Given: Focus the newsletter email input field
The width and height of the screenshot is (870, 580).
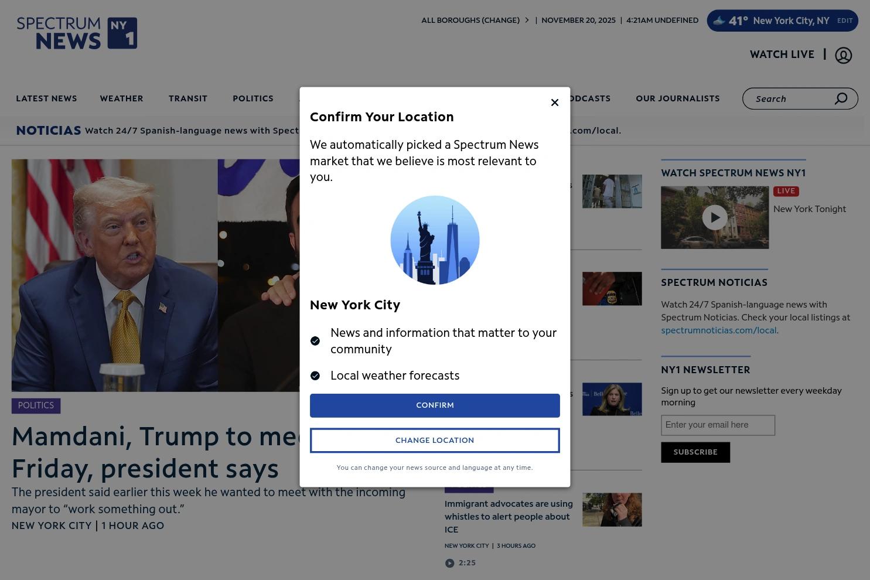Looking at the screenshot, I should tap(718, 425).
